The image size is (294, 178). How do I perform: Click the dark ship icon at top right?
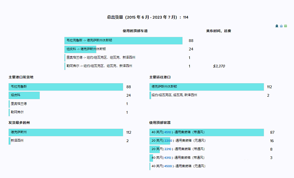tap(277, 26)
